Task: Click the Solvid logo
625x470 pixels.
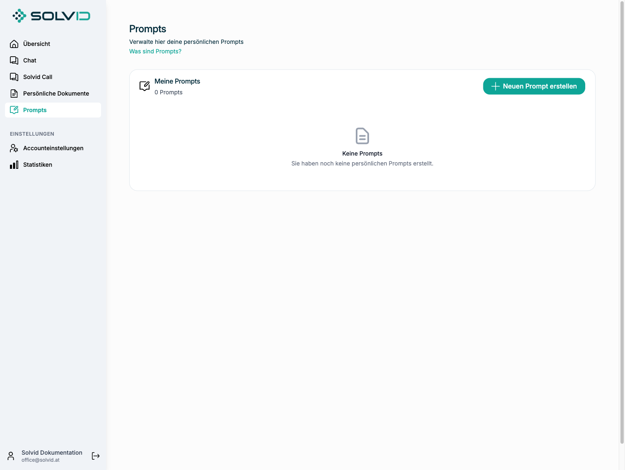Action: click(x=51, y=16)
